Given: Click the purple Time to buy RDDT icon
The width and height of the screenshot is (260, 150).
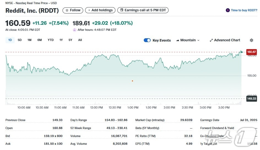Looking at the screenshot, I should click(x=228, y=10).
